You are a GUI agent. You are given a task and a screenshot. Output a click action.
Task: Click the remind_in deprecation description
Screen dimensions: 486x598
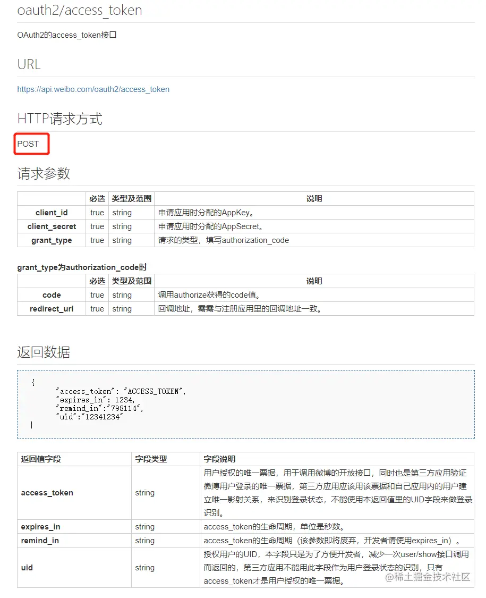(331, 540)
